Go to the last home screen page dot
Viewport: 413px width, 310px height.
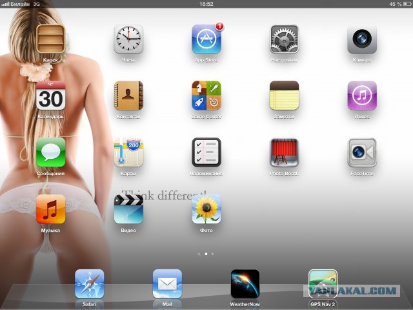click(x=212, y=254)
